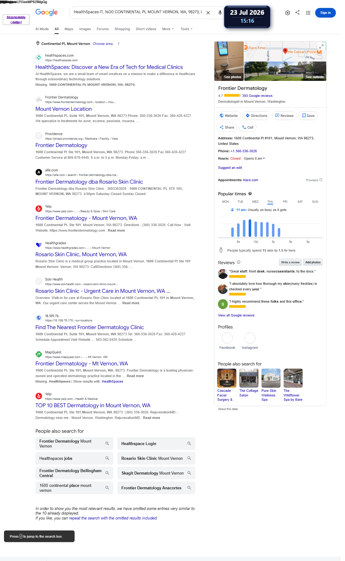Screen dimensions: 345x561
Task: Click Add photos button
Action: [x=313, y=262]
